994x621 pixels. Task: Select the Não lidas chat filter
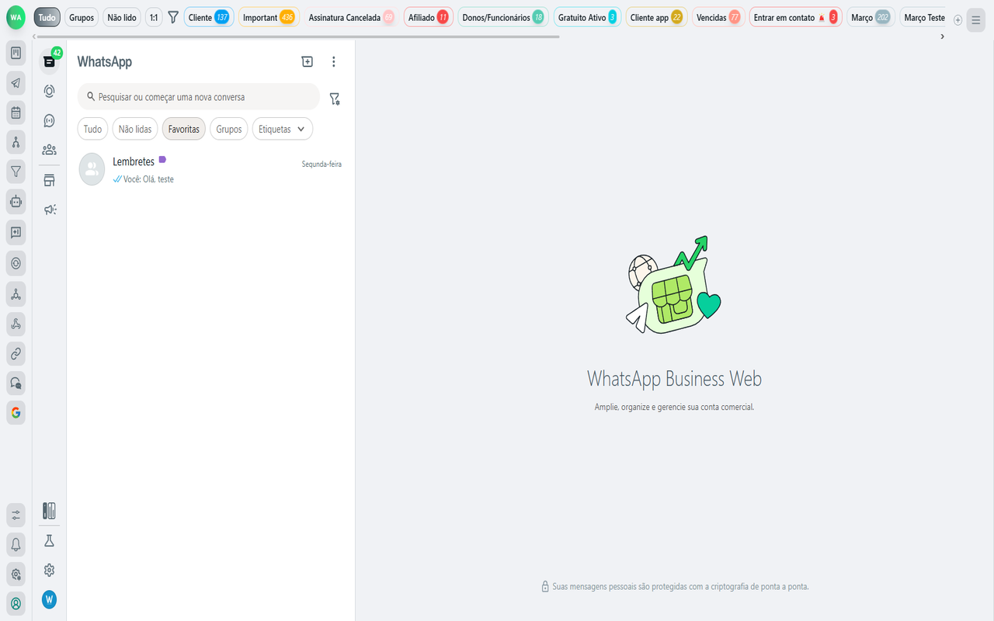[135, 129]
